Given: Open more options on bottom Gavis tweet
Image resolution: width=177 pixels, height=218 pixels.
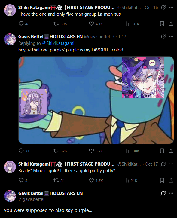Looking at the screenshot, I should click(x=171, y=193).
